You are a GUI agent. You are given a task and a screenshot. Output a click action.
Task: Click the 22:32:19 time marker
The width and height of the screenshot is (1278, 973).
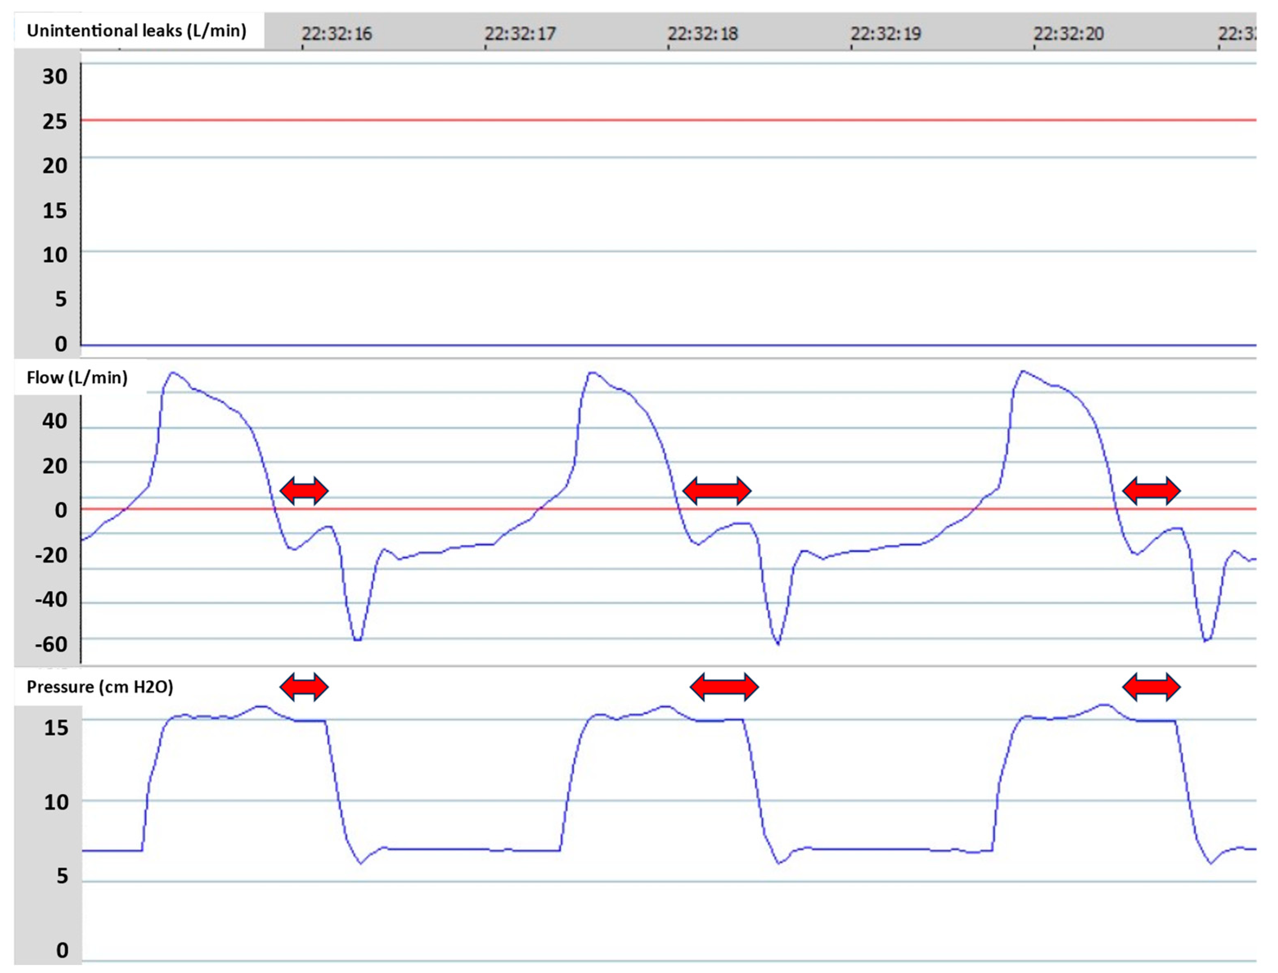[x=886, y=34]
